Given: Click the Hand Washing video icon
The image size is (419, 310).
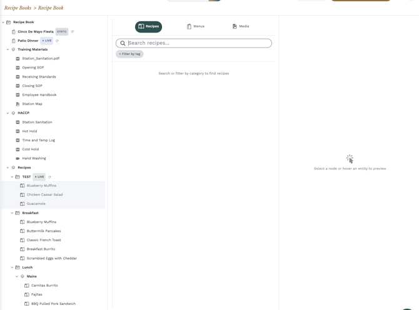Looking at the screenshot, I should tap(18, 158).
